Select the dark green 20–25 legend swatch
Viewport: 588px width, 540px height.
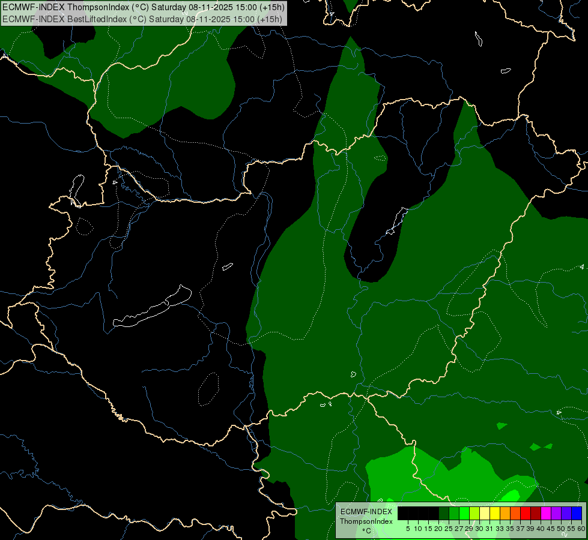coord(444,514)
